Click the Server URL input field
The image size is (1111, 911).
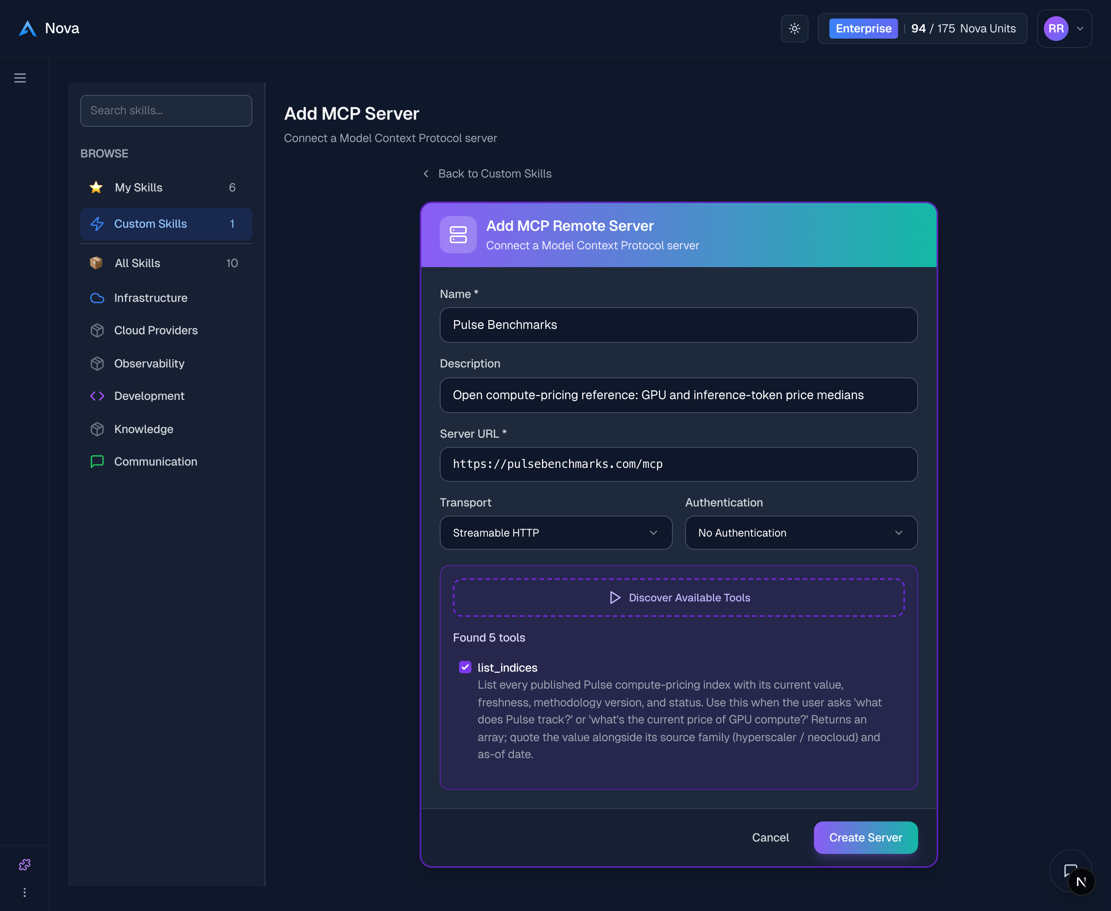[679, 464]
